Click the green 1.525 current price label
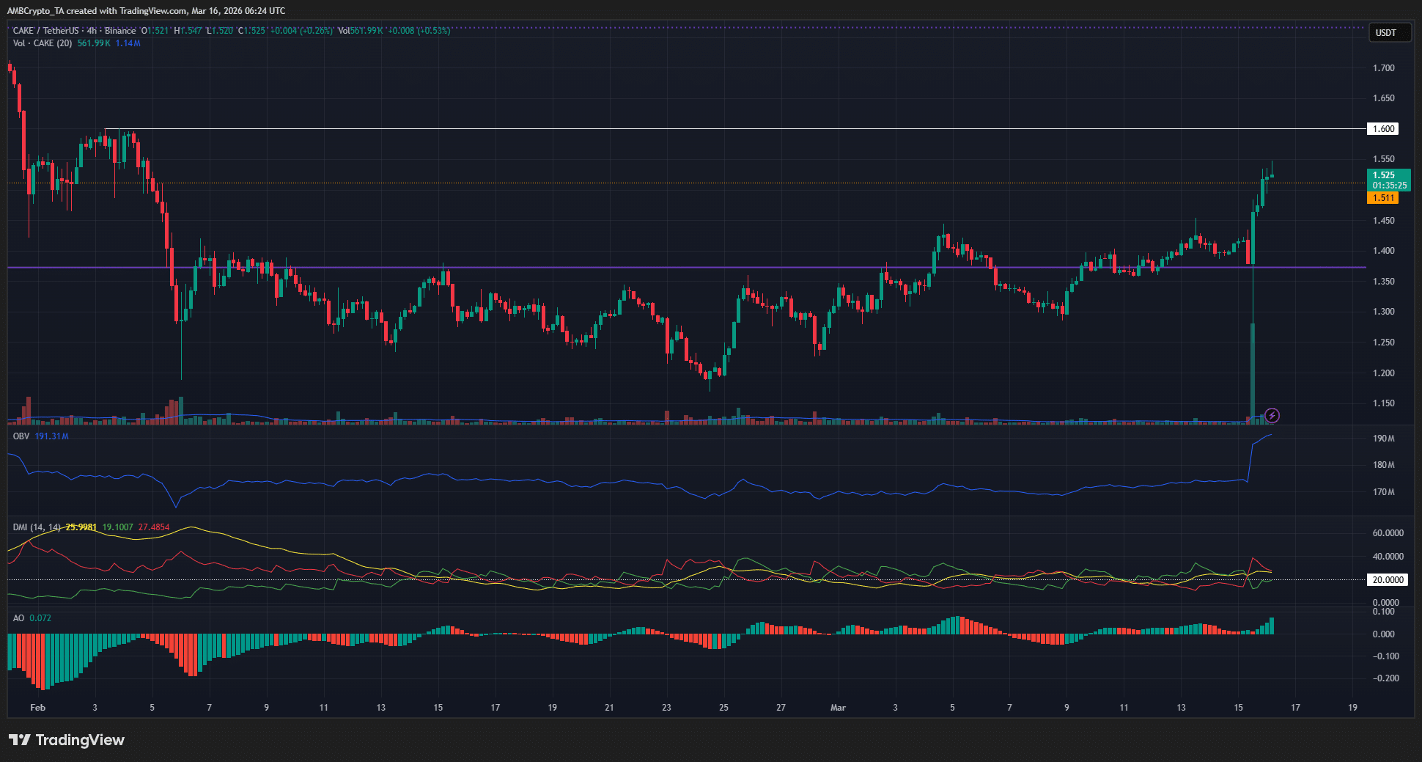Image resolution: width=1422 pixels, height=762 pixels. 1385,175
